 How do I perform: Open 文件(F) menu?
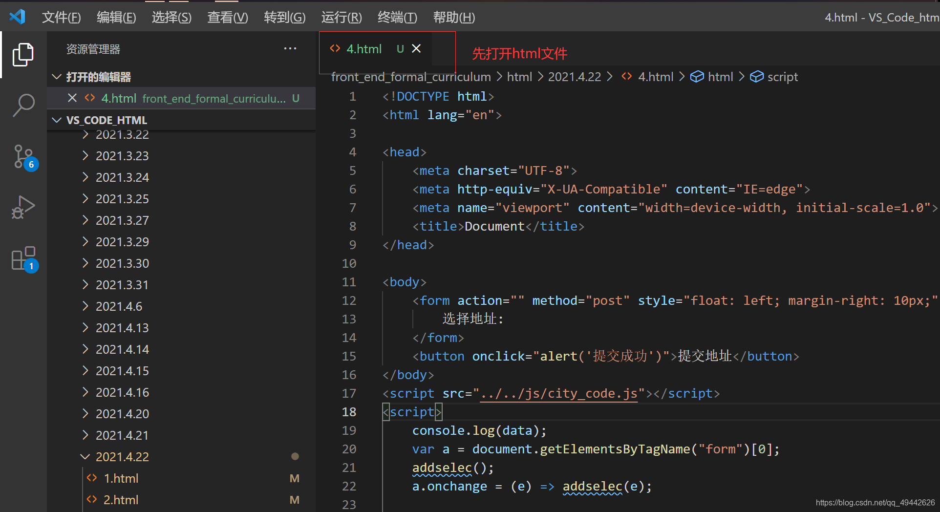click(61, 18)
